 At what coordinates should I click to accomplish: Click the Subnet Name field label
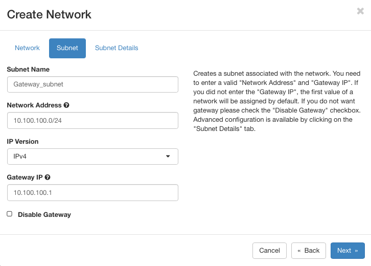coord(28,69)
